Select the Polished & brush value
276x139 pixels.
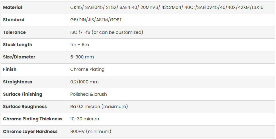(x=89, y=94)
